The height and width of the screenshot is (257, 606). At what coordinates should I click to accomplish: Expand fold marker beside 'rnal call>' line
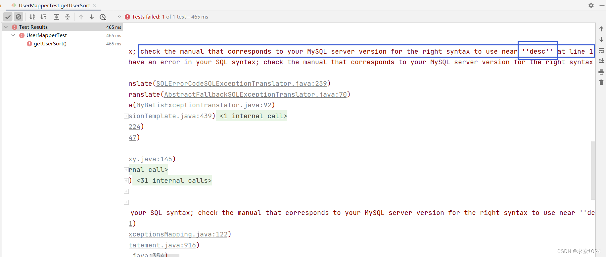click(126, 170)
